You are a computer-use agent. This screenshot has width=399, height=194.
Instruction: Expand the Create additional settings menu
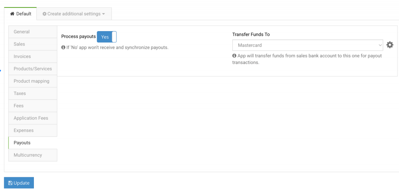coord(74,14)
